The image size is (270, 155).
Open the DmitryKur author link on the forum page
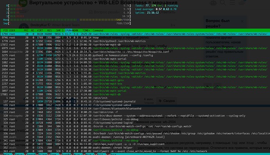(x=39, y=25)
